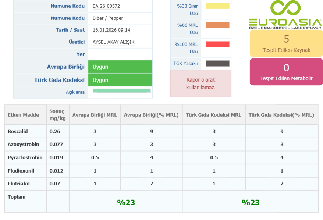The height and width of the screenshot is (220, 323).
Task: Click the Üretici name AYSEL AKAY ALIŞIK
Action: [x=120, y=42]
